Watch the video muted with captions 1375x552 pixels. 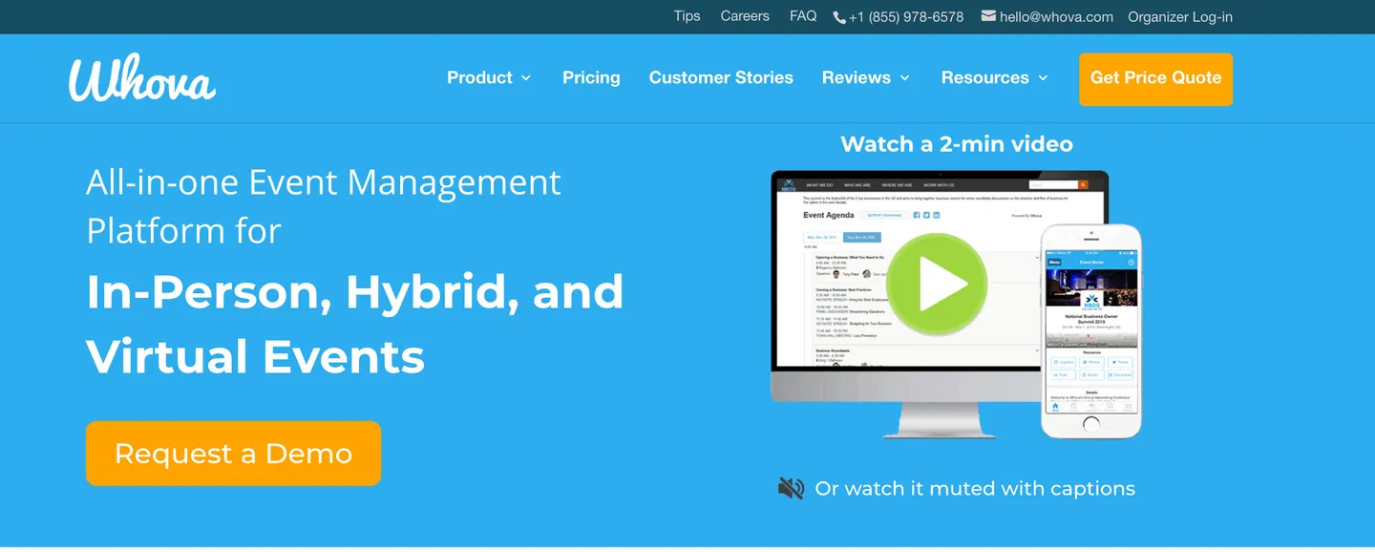pyautogui.click(x=975, y=489)
